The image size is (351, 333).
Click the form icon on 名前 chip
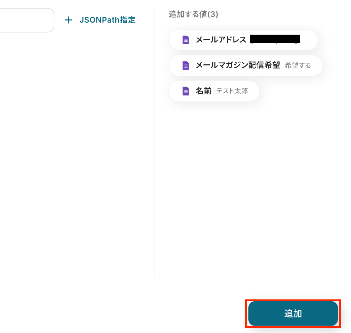pos(186,91)
